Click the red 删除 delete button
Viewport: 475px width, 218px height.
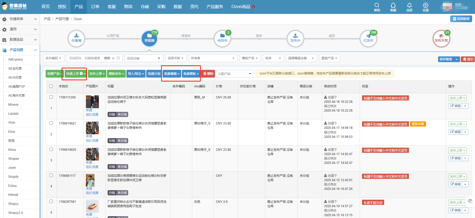(208, 74)
